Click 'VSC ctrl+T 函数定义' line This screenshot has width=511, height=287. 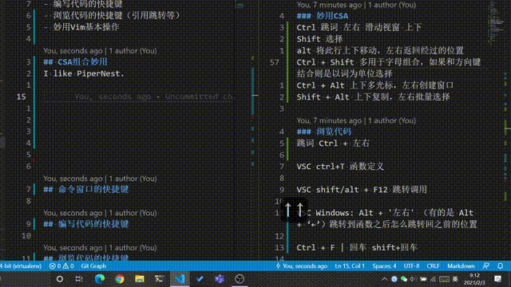pyautogui.click(x=340, y=167)
